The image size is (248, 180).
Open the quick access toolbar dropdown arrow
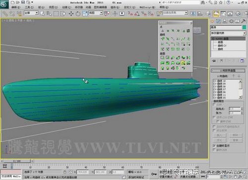coord(32,2)
